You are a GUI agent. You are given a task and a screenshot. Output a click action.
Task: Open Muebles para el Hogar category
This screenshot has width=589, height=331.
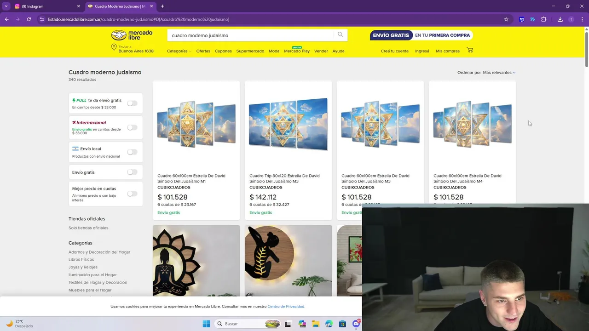point(90,290)
